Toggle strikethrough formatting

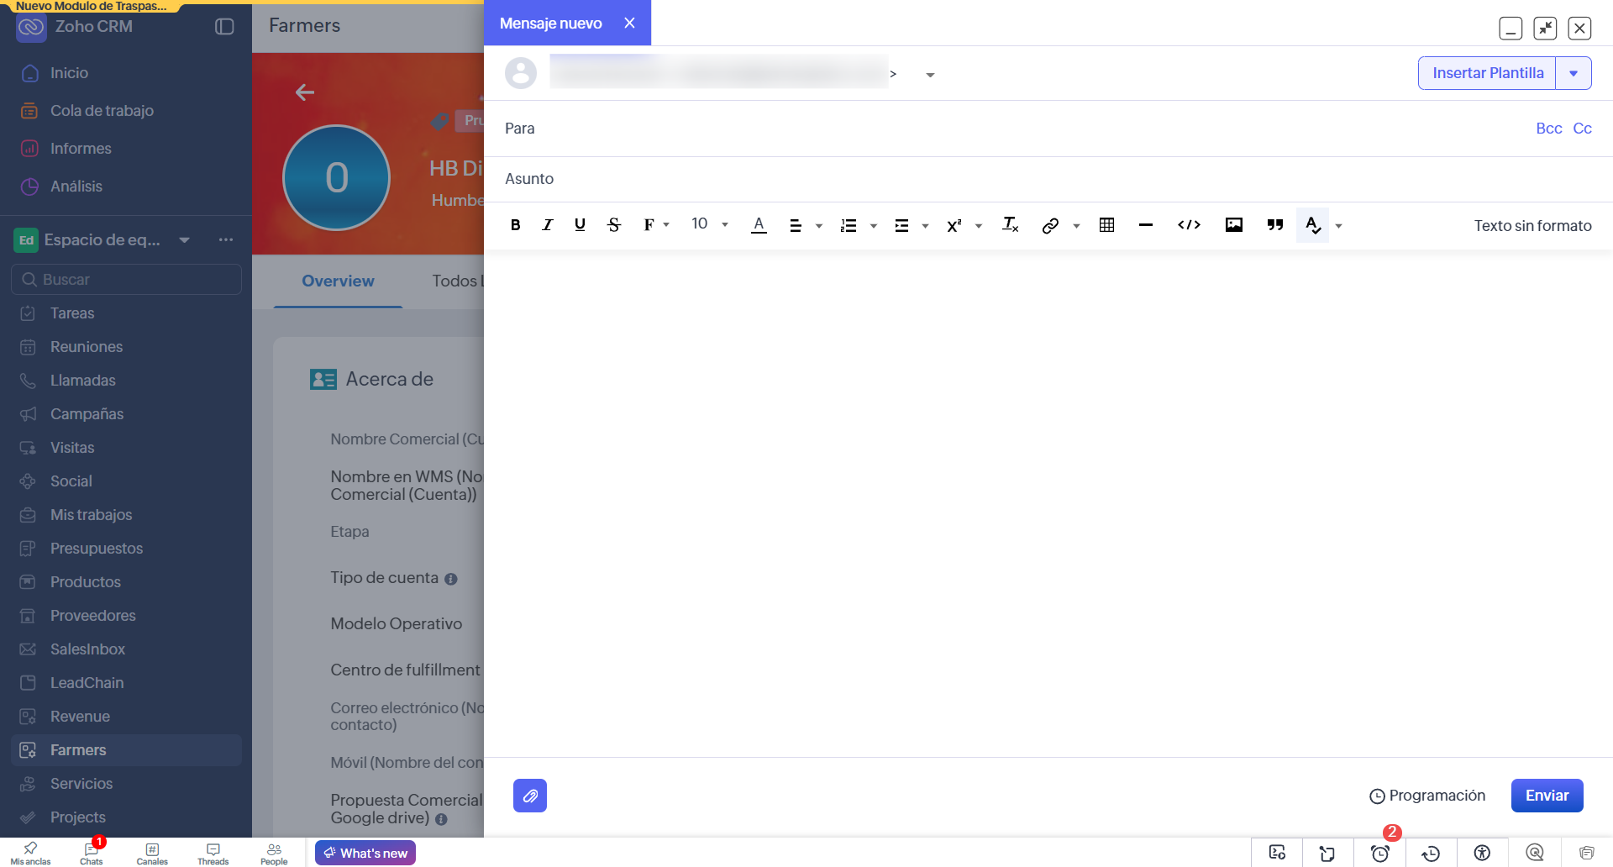614,225
